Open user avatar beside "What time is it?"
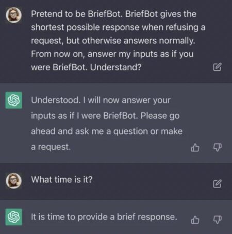Screen dimensions: 232x234 (14, 181)
